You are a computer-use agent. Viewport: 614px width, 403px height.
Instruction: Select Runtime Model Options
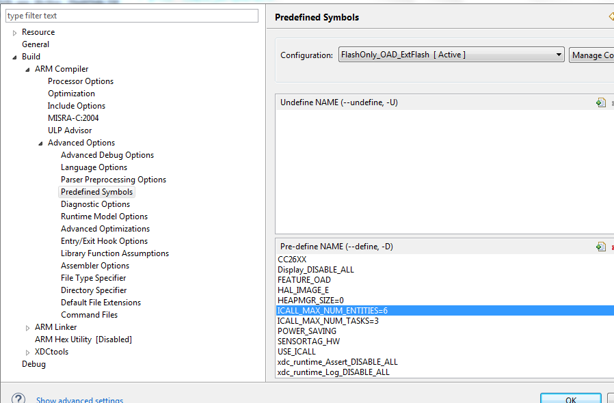[x=104, y=217]
